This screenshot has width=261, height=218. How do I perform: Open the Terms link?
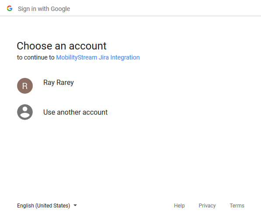pyautogui.click(x=237, y=205)
